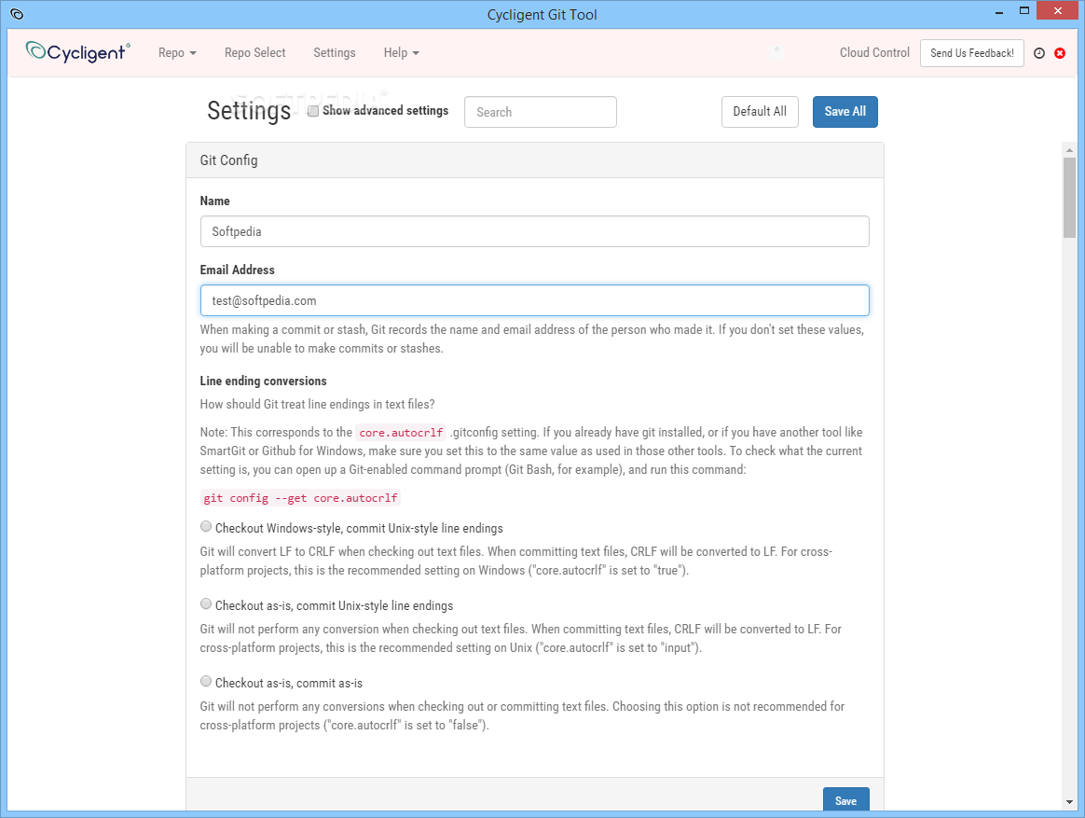Screen dimensions: 1085x818
Task: Click the red circle X icon in navbar
Action: coord(1060,53)
